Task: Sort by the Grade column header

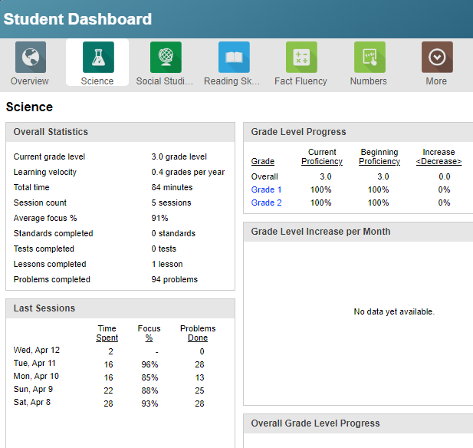Action: click(262, 162)
